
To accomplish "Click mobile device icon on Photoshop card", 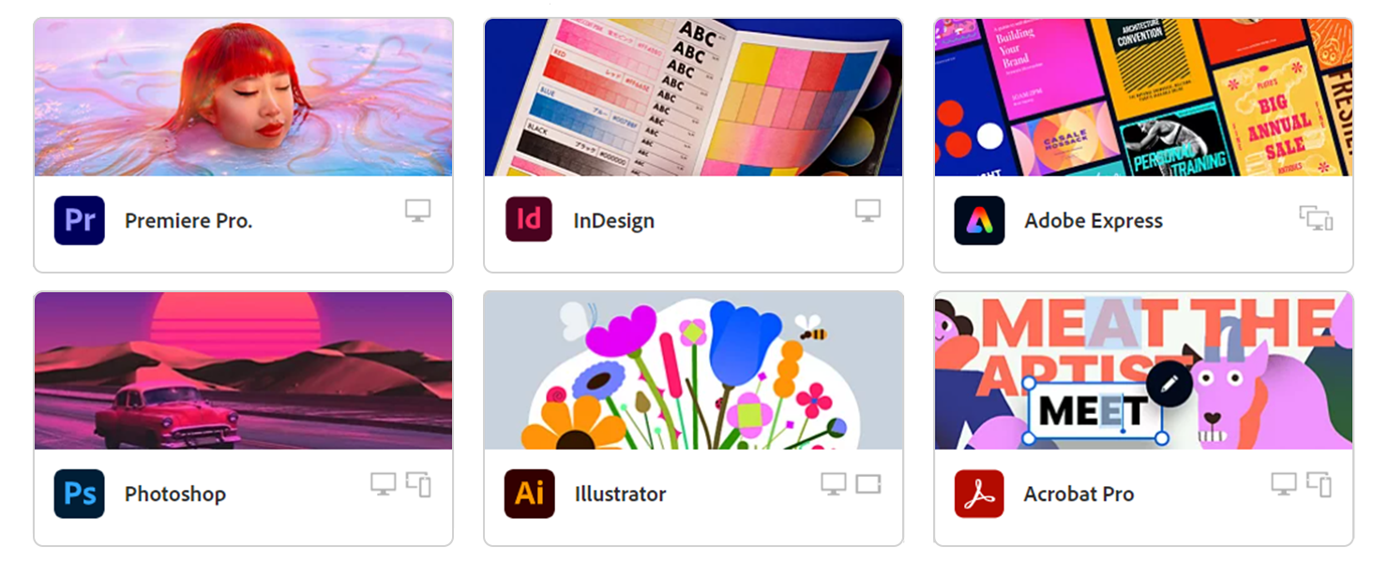I will [x=419, y=484].
